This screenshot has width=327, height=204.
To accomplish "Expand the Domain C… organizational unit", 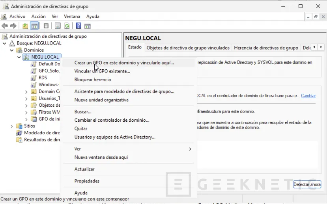I will click(x=26, y=92).
